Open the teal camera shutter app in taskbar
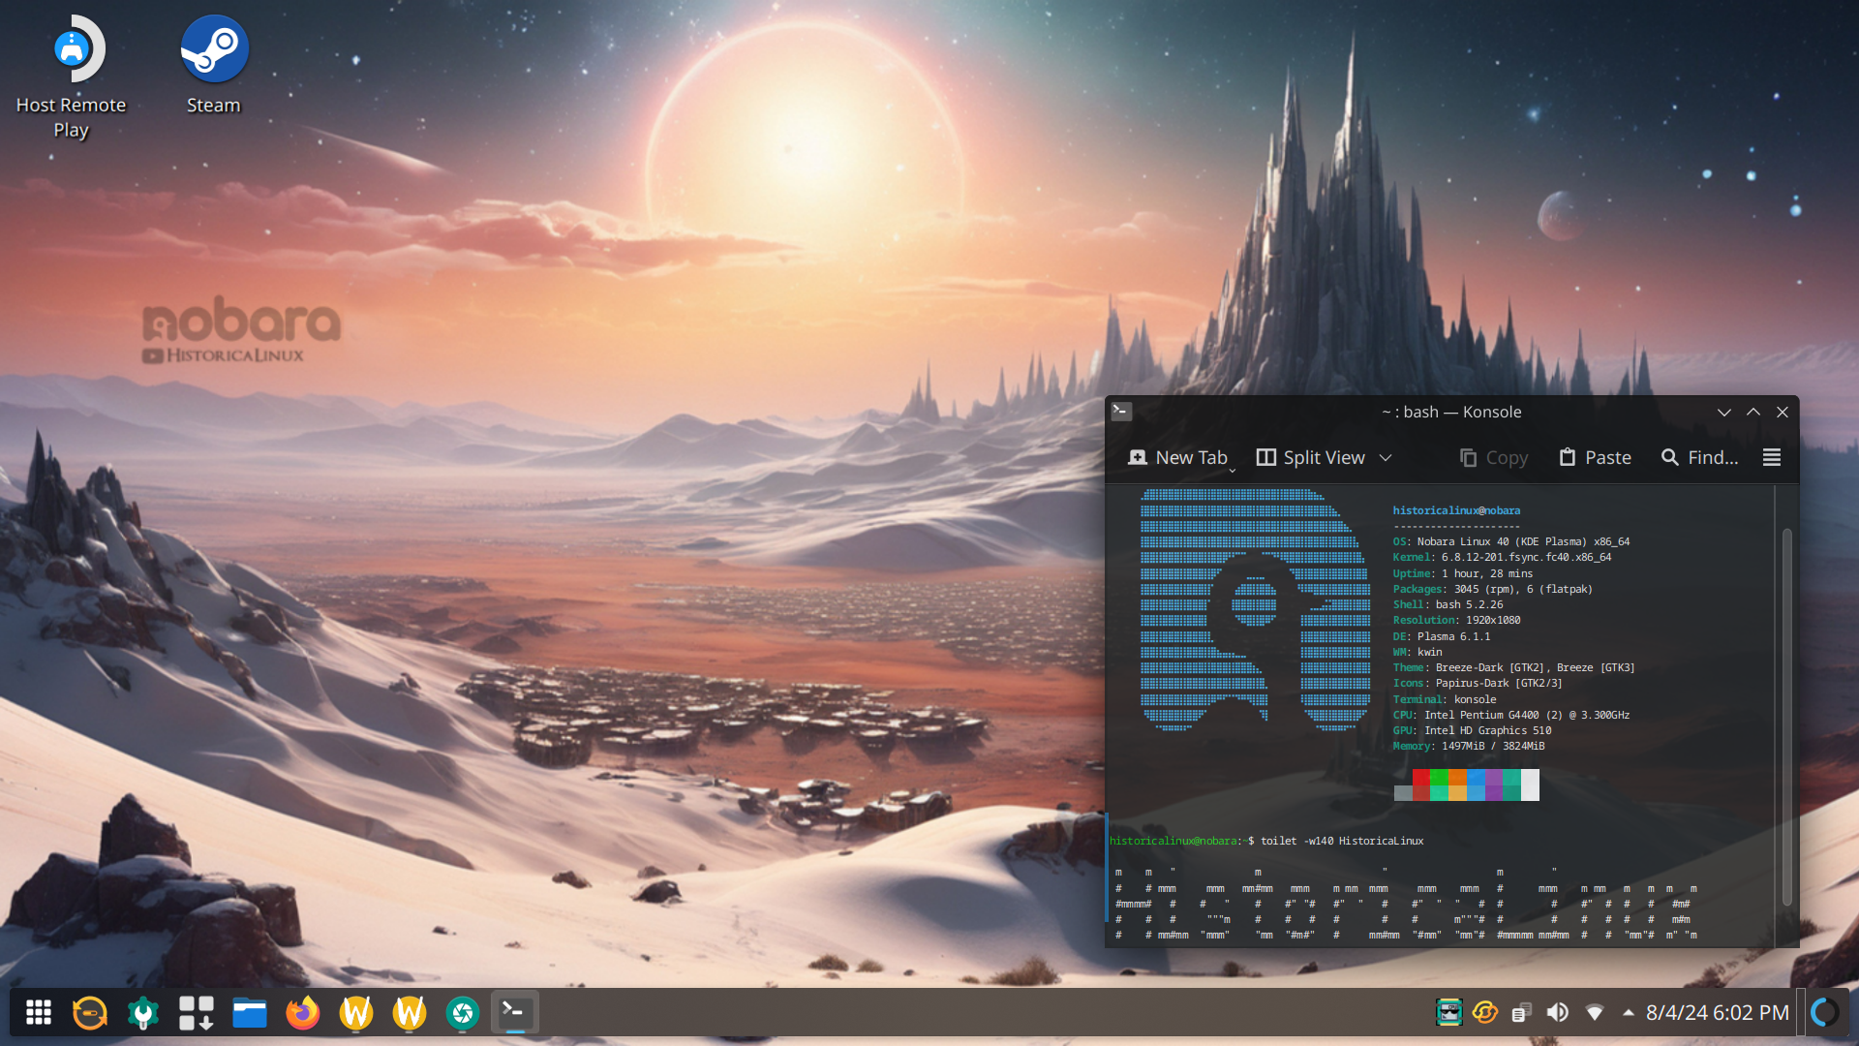 pyautogui.click(x=463, y=1013)
